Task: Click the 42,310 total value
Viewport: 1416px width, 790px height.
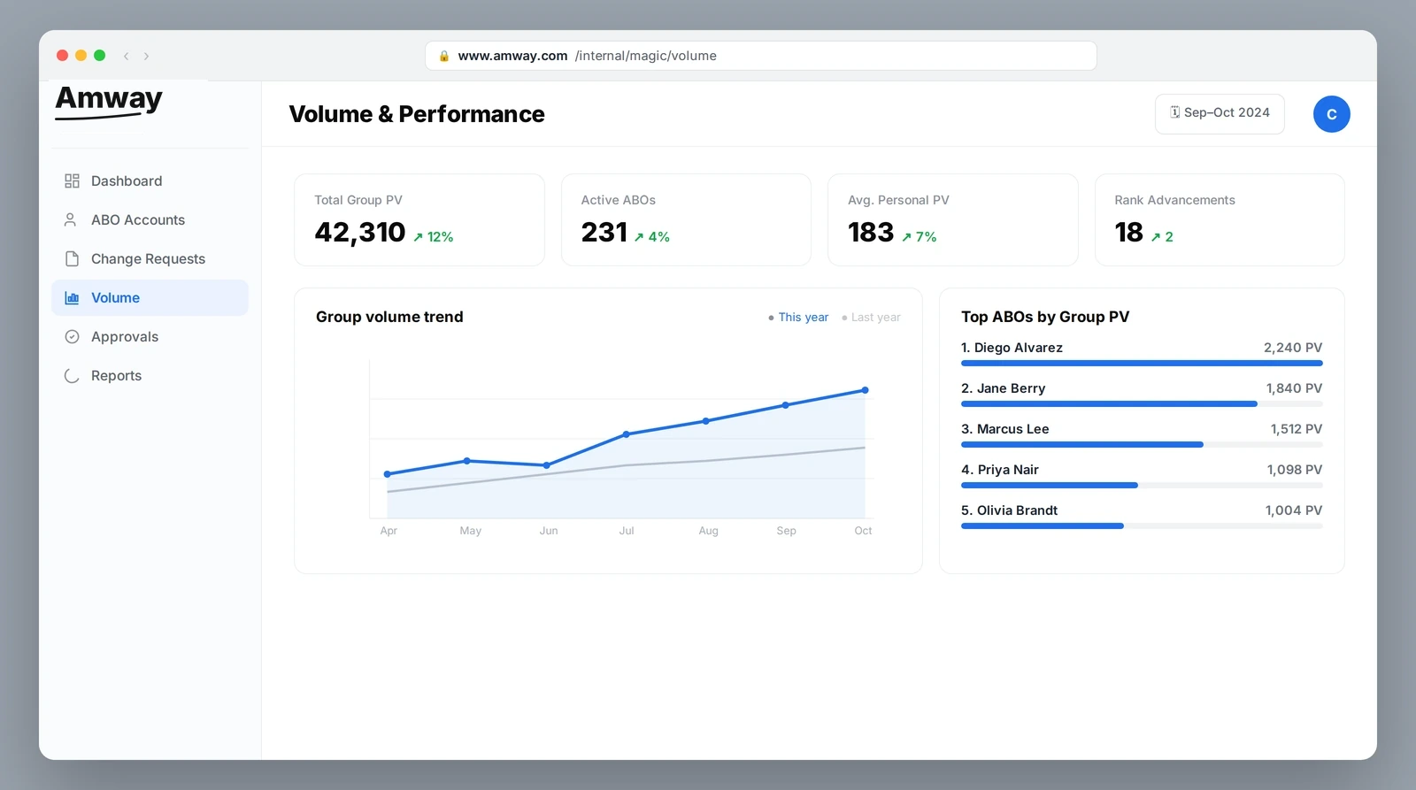Action: 360,233
